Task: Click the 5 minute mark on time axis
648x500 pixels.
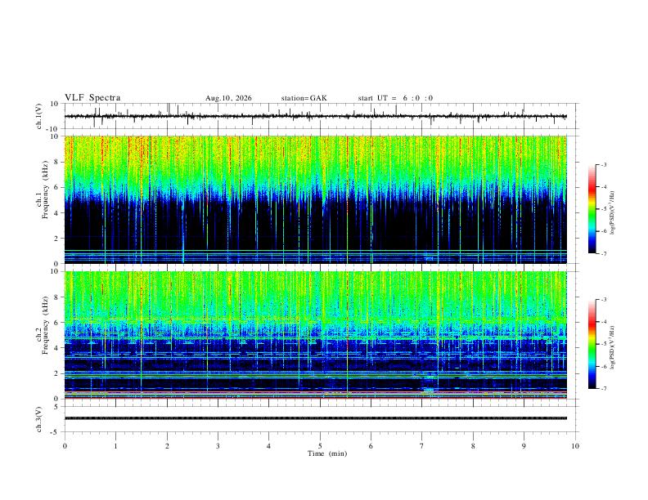Action: click(x=320, y=446)
